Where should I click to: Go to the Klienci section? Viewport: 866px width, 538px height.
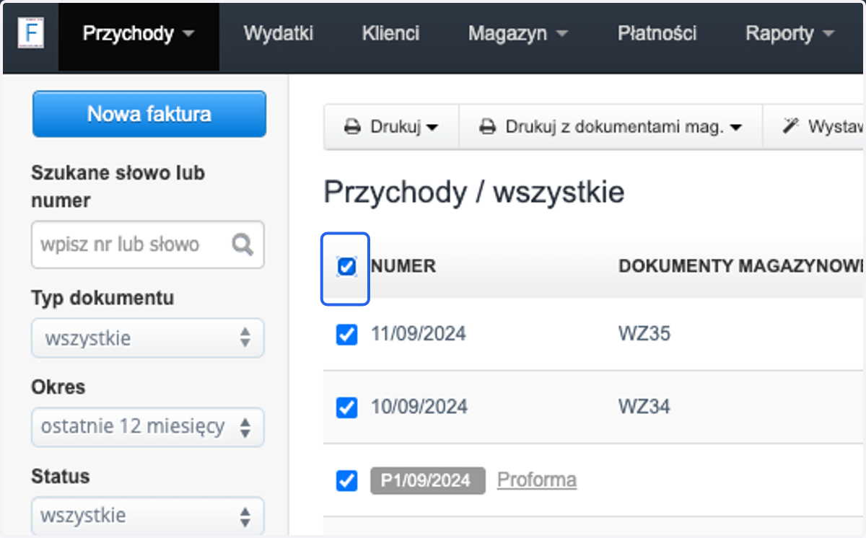point(390,34)
